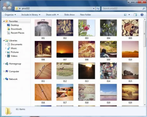Image resolution: width=147 pixels, height=117 pixels.
Task: Click the Forward navigation arrow button
Action: click(x=10, y=9)
